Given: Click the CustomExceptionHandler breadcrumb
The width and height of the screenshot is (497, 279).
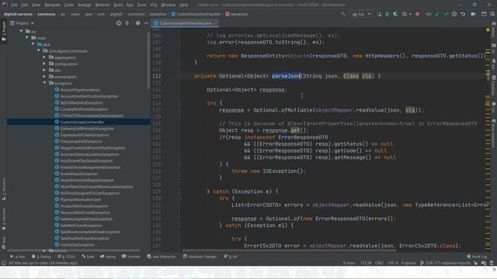Looking at the screenshot, I should tap(196, 14).
